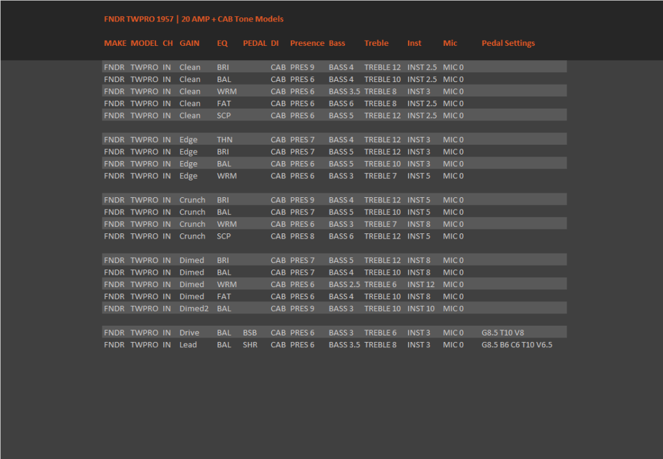Select BRI in the Clean BRI row
This screenshot has width=663, height=459.
[x=223, y=67]
